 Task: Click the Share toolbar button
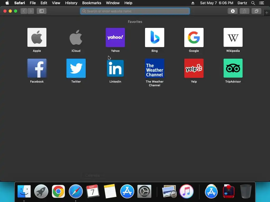point(244,11)
